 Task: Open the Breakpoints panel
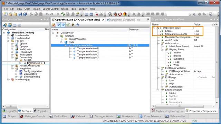pos(126,116)
